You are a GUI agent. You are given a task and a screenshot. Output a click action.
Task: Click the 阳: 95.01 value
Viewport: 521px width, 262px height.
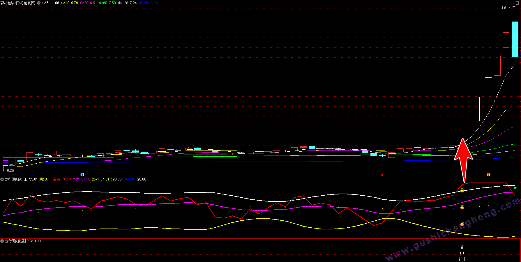(31, 179)
